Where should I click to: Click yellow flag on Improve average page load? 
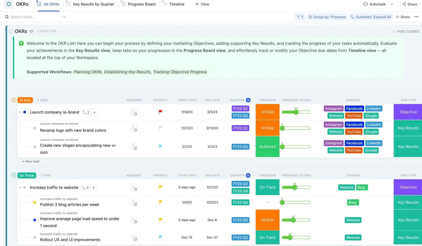tap(160, 220)
